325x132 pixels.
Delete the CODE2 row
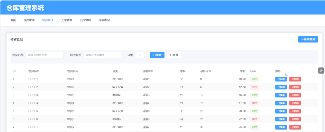[x=295, y=87]
